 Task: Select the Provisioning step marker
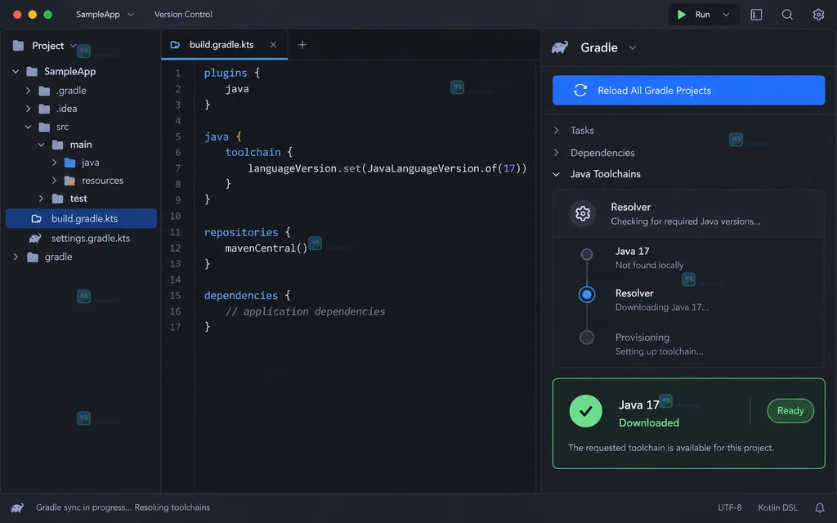[x=587, y=337]
